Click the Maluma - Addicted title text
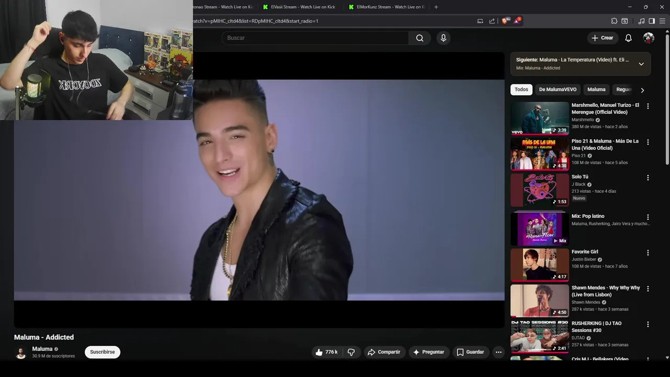670x377 pixels. coord(44,337)
